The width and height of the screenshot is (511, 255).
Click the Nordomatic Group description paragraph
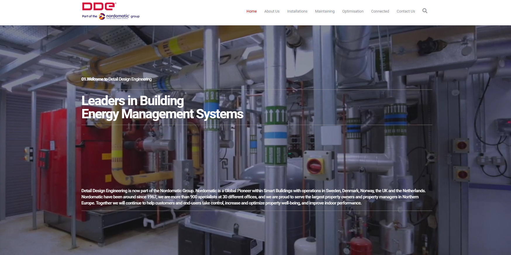[x=253, y=197]
